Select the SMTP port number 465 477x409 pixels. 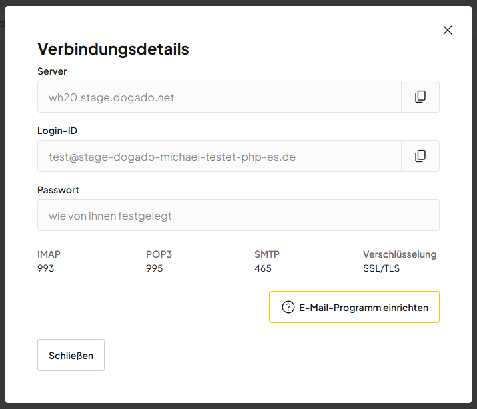263,268
